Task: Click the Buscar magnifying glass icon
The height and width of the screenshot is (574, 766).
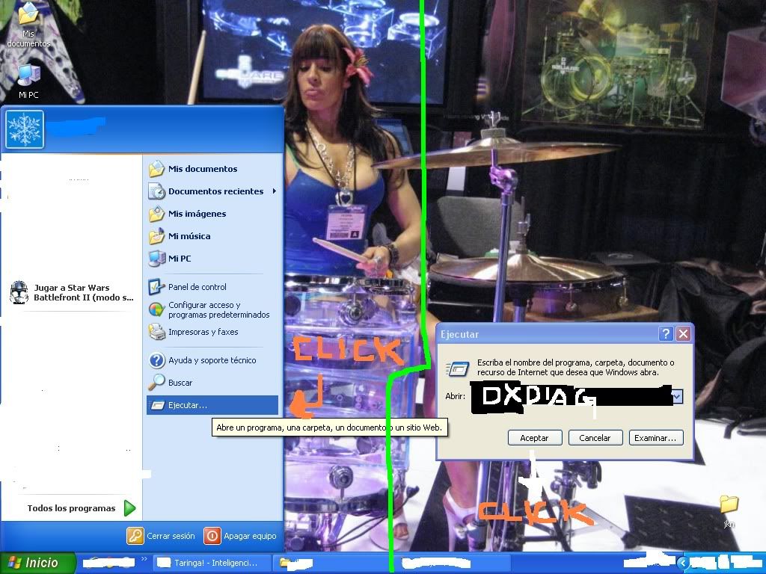Action: pos(156,383)
